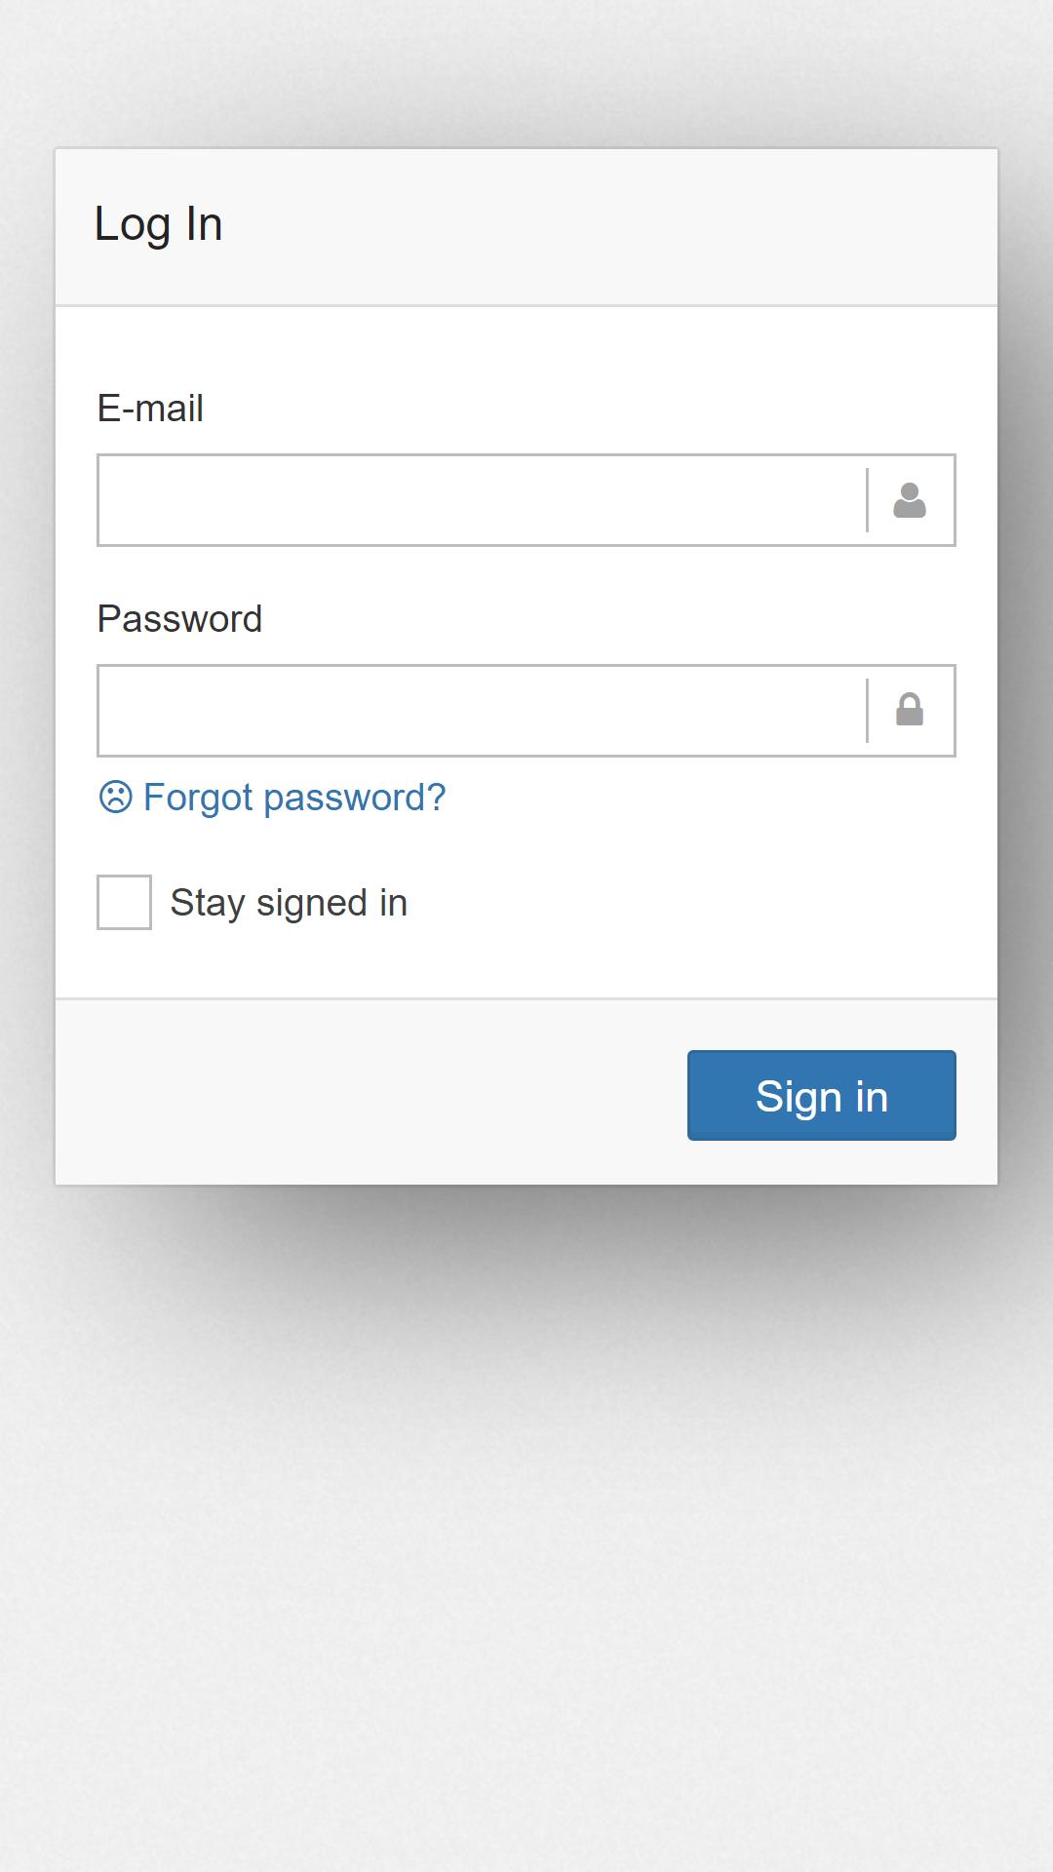Image resolution: width=1053 pixels, height=1872 pixels.
Task: Click the padlock icon in Password field
Action: pyautogui.click(x=909, y=710)
